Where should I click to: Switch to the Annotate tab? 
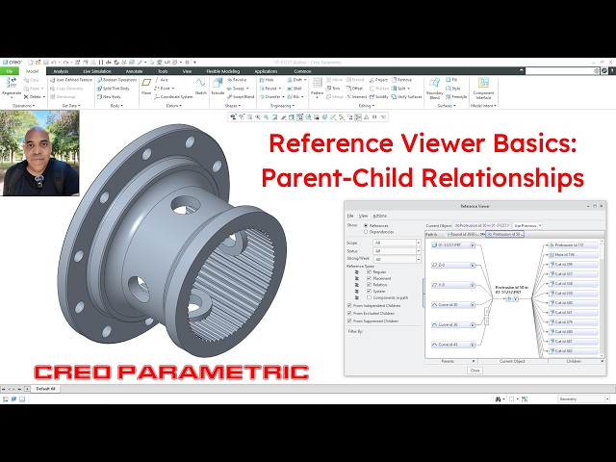[134, 71]
